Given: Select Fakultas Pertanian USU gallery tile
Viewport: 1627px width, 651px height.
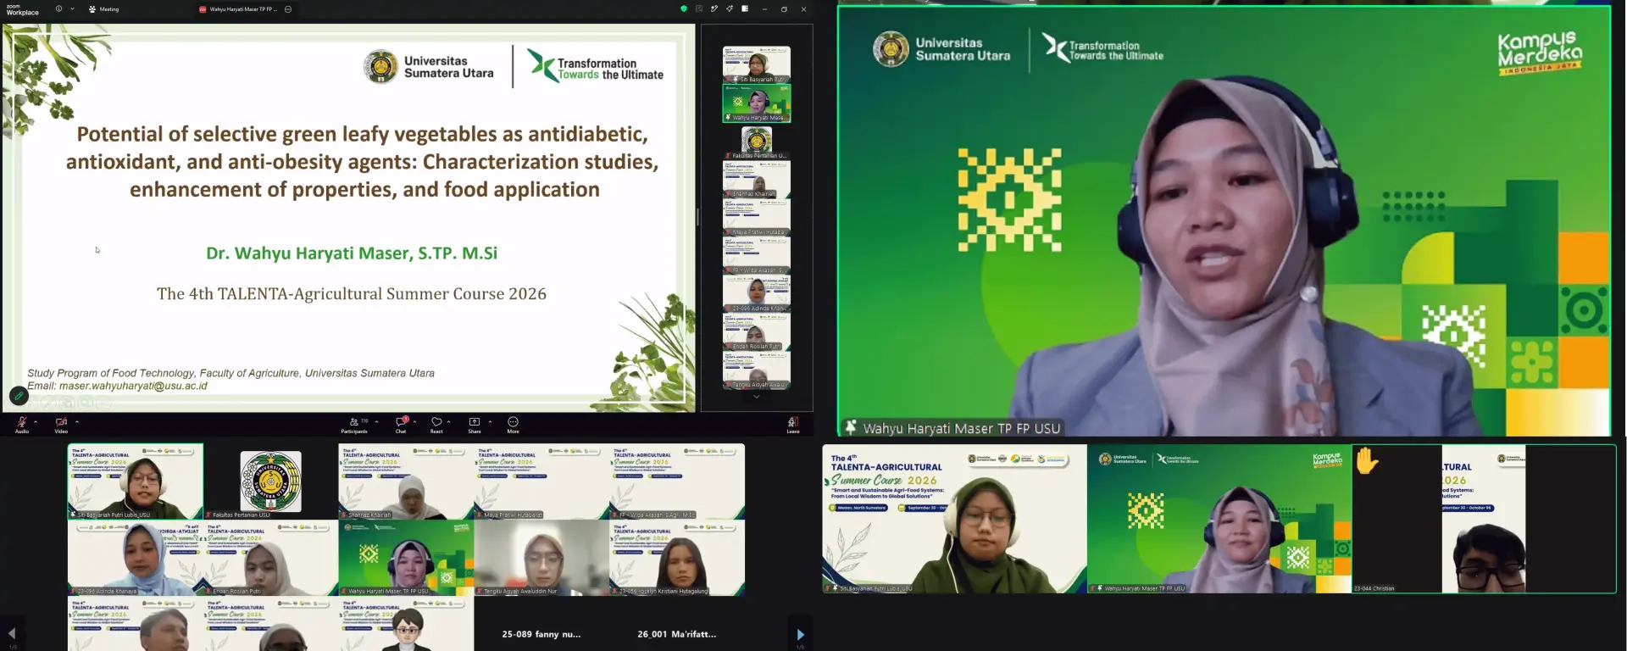Looking at the screenshot, I should pos(271,481).
